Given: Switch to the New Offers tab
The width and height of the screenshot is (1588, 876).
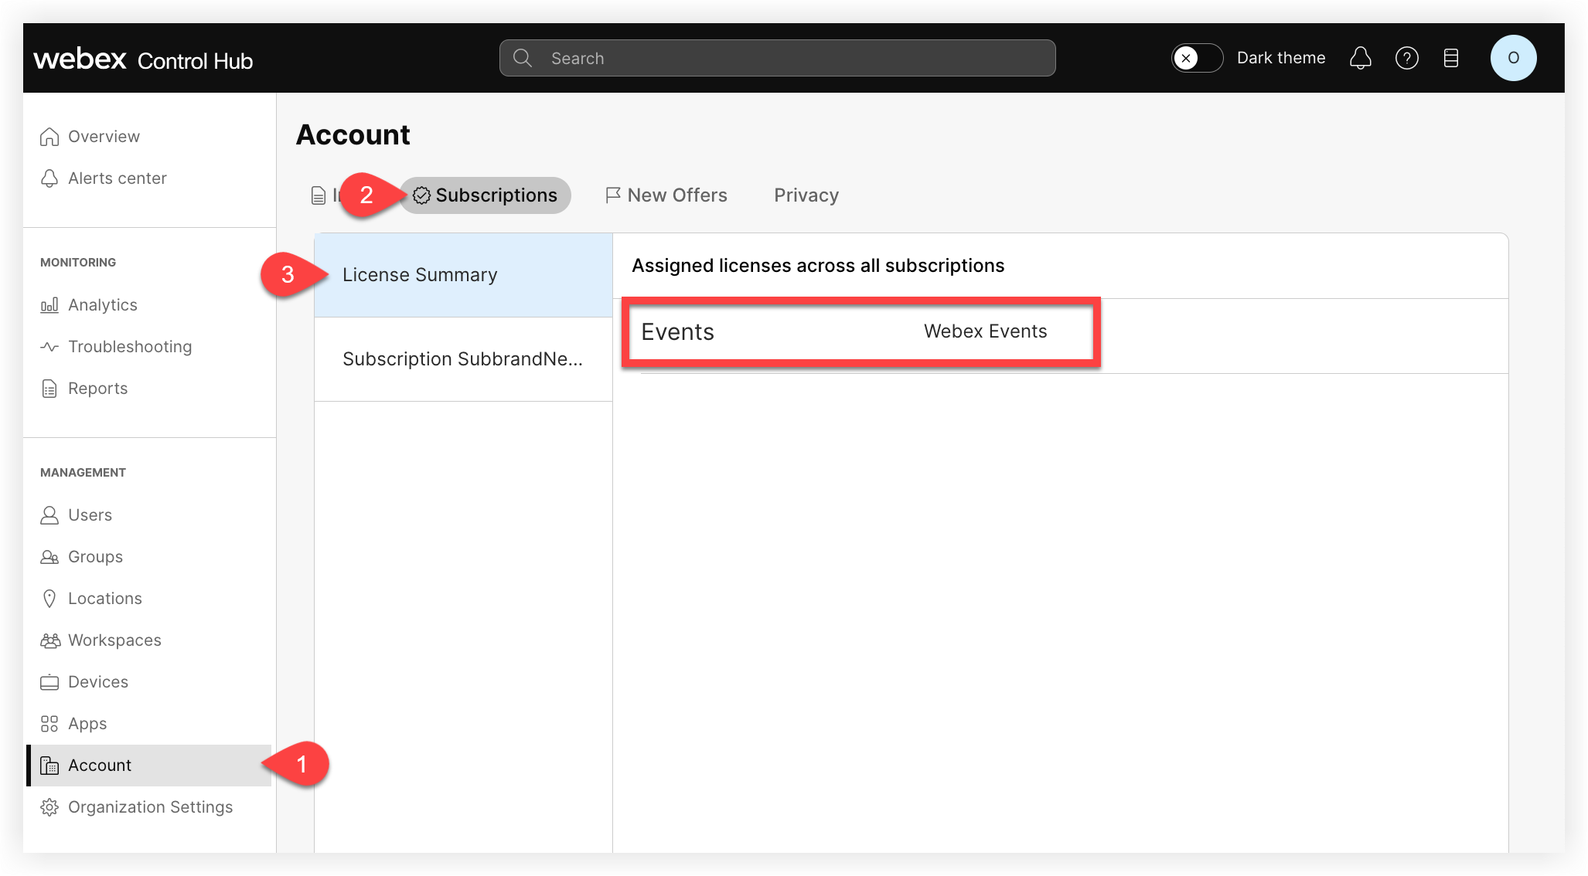Looking at the screenshot, I should [x=666, y=195].
